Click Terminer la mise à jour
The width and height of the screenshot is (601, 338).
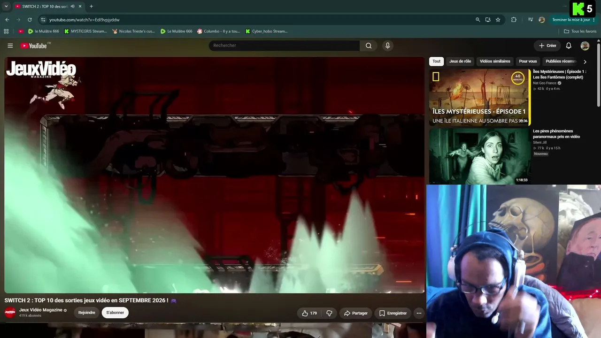click(x=571, y=20)
